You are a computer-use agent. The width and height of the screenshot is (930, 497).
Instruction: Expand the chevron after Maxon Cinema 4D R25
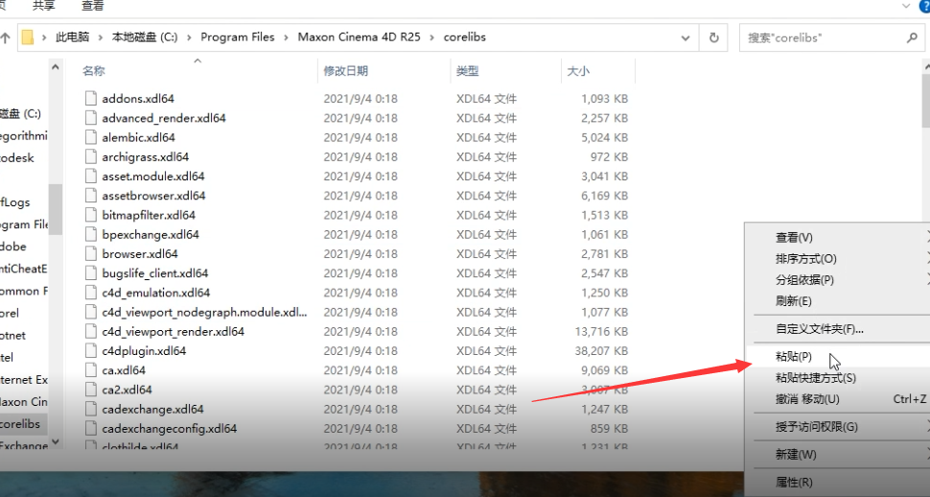click(431, 37)
